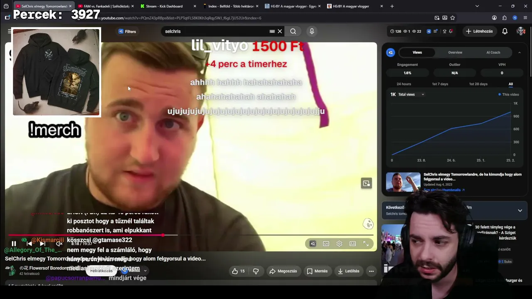Switch to the FAM vs. Fankadeli tab
Image resolution: width=532 pixels, height=299 pixels.
pyautogui.click(x=106, y=6)
